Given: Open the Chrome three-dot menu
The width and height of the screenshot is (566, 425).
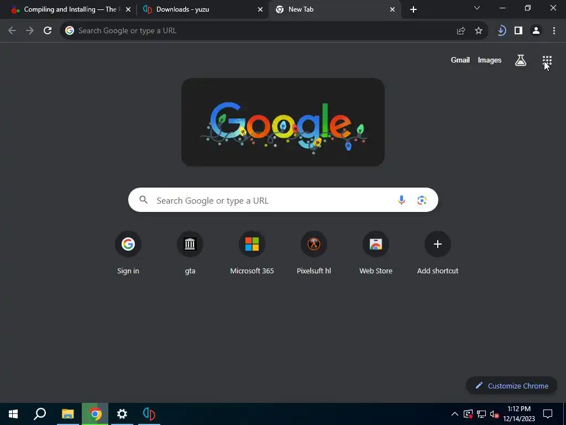Looking at the screenshot, I should click(x=554, y=31).
